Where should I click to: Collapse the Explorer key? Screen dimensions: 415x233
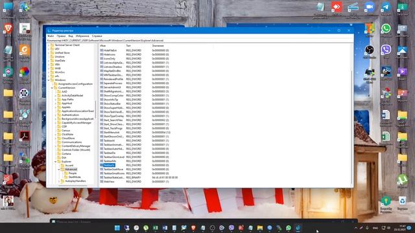[x=56, y=161]
